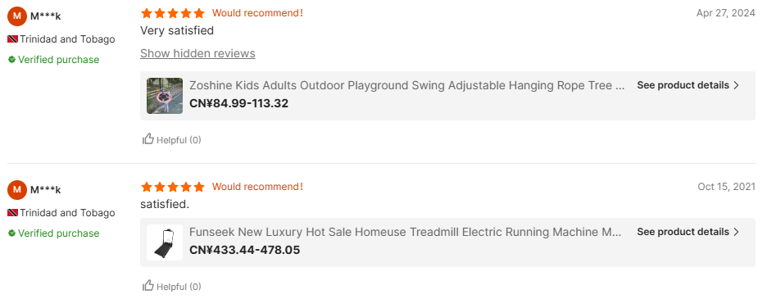See product details for the Zoshine swing
767x299 pixels.
pos(688,85)
